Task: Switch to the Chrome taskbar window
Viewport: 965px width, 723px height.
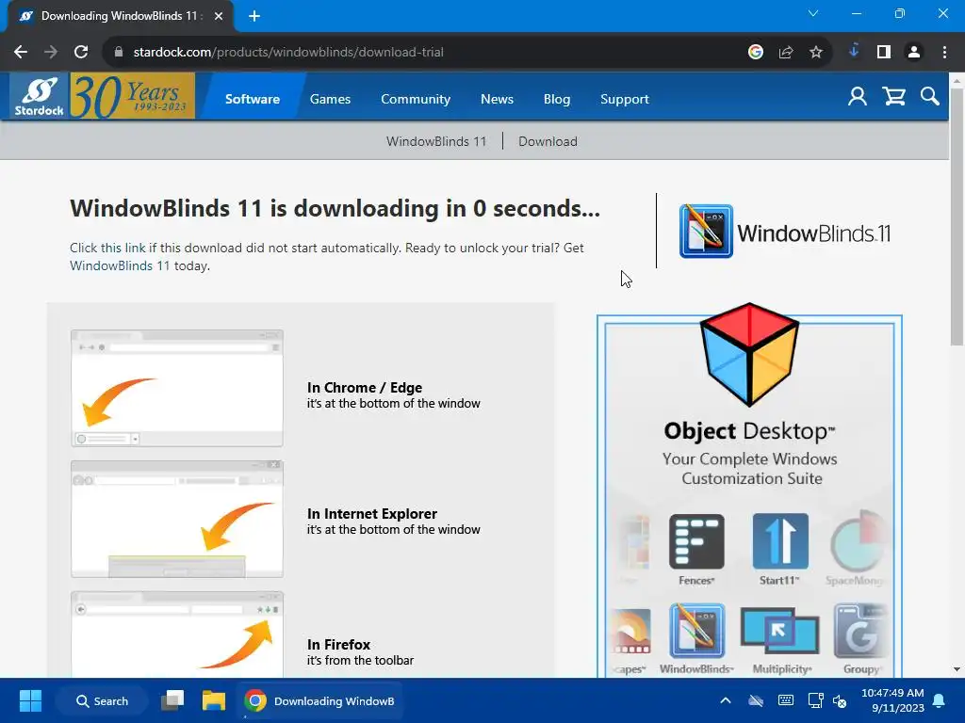Action: 320,700
